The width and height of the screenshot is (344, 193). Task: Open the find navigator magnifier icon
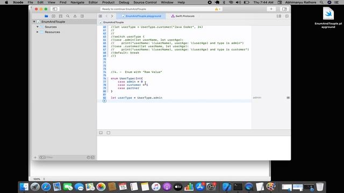pos(68,16)
